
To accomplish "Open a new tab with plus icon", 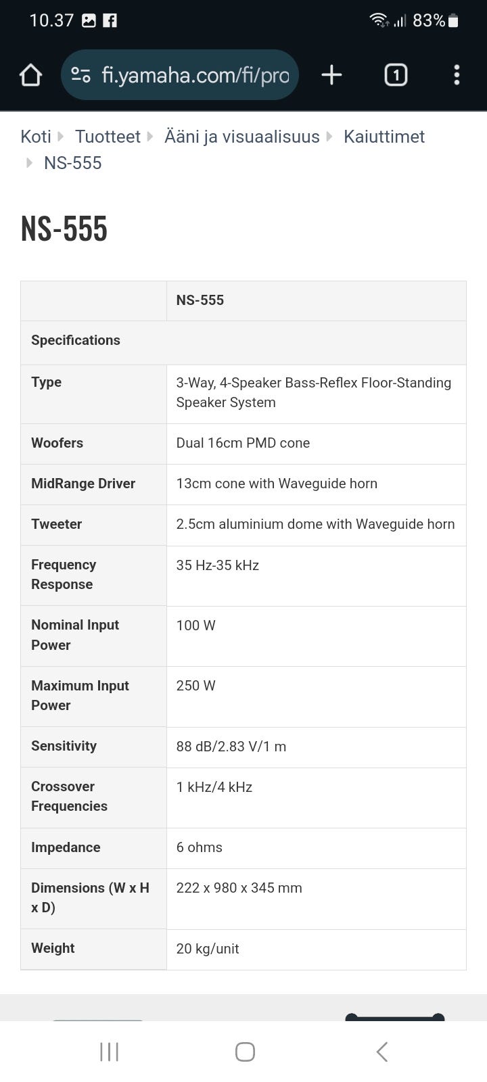I will click(331, 75).
